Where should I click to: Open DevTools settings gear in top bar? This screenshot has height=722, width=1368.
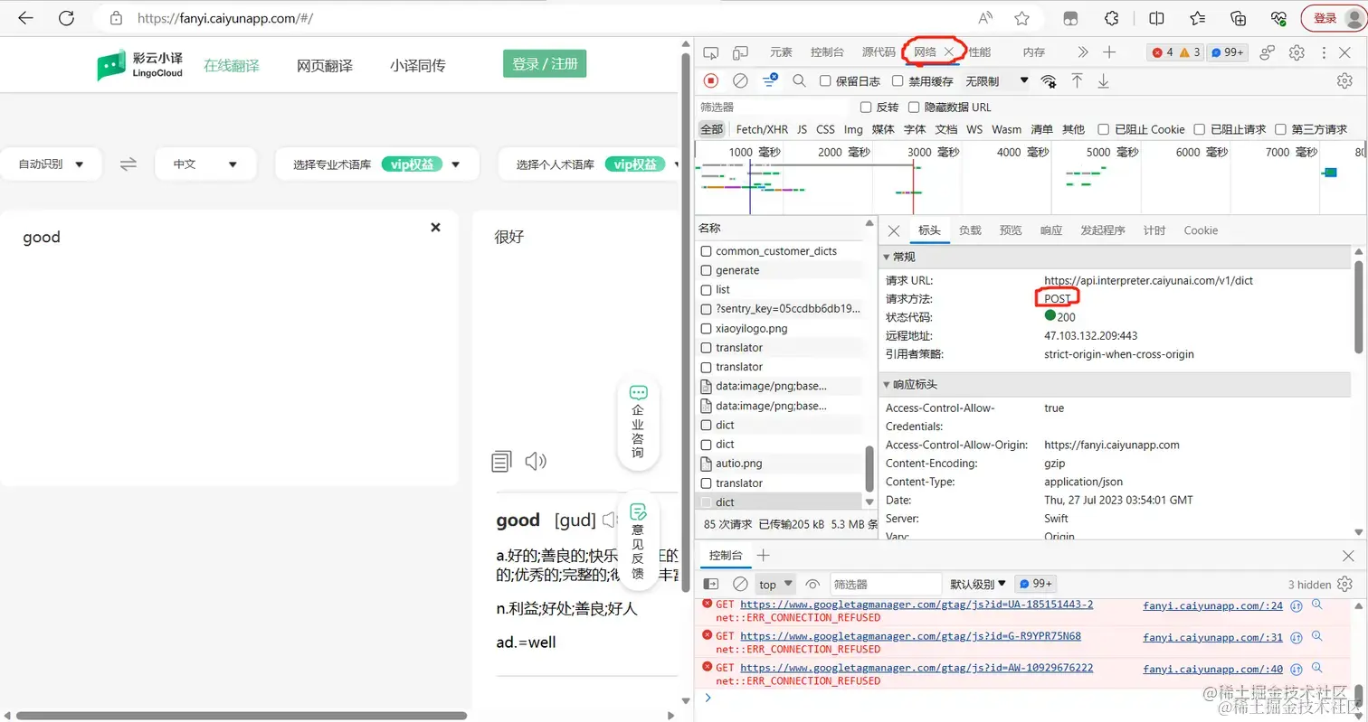coord(1297,52)
